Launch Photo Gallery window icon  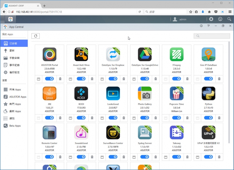coord(134,118)
